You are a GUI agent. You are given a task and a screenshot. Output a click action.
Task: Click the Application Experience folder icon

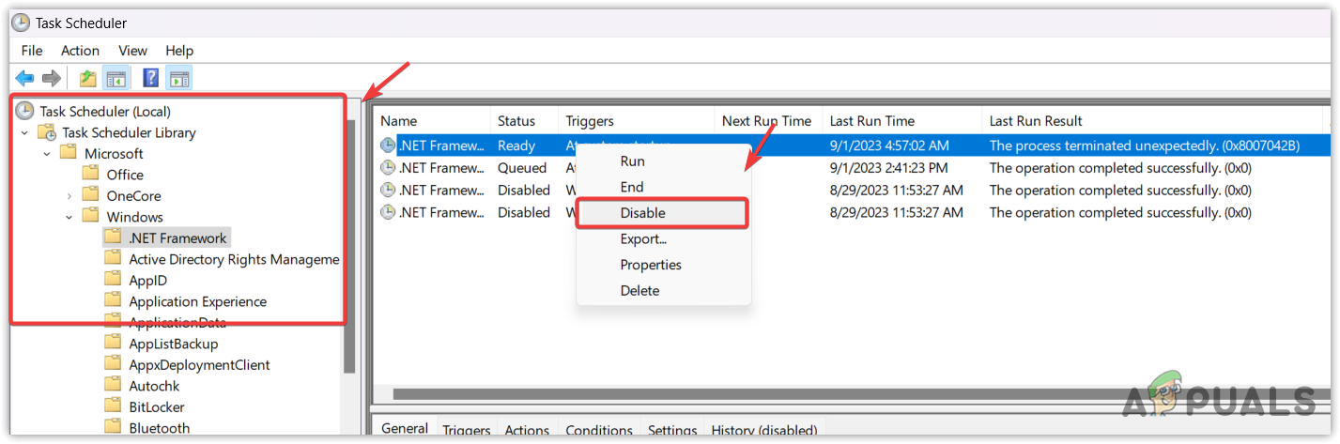pyautogui.click(x=114, y=301)
